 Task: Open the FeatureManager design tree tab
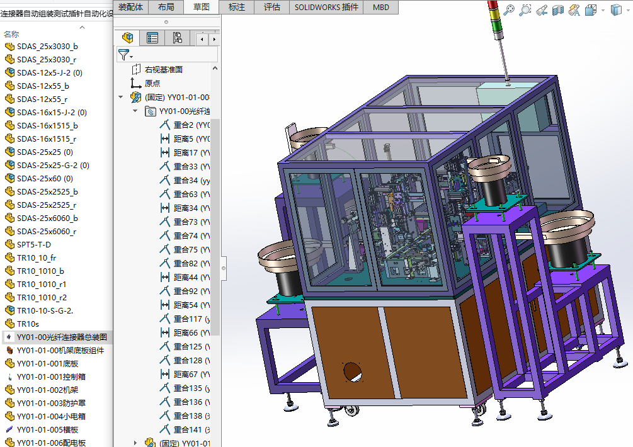coord(128,38)
